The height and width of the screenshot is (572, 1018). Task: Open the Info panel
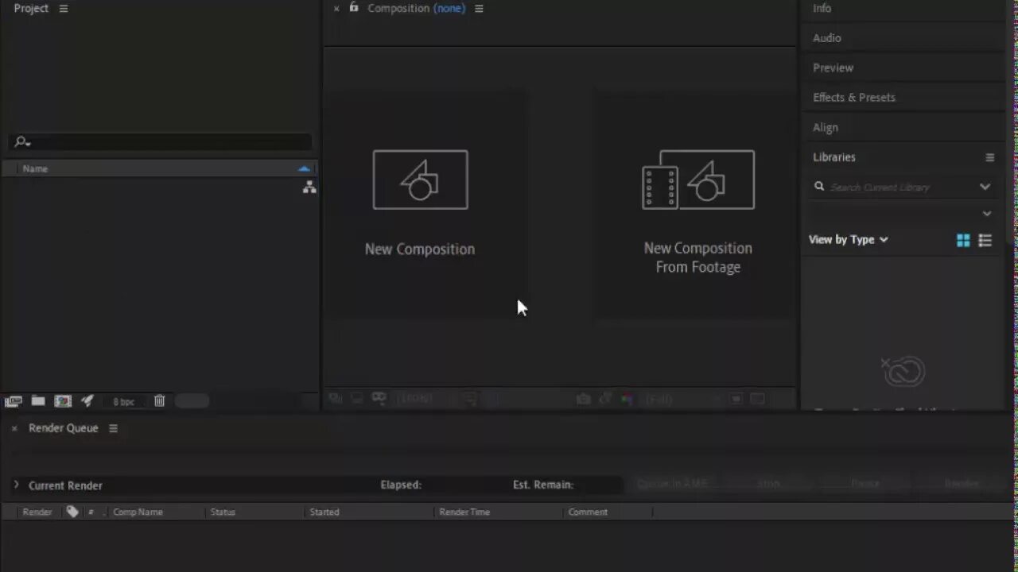[x=822, y=8]
